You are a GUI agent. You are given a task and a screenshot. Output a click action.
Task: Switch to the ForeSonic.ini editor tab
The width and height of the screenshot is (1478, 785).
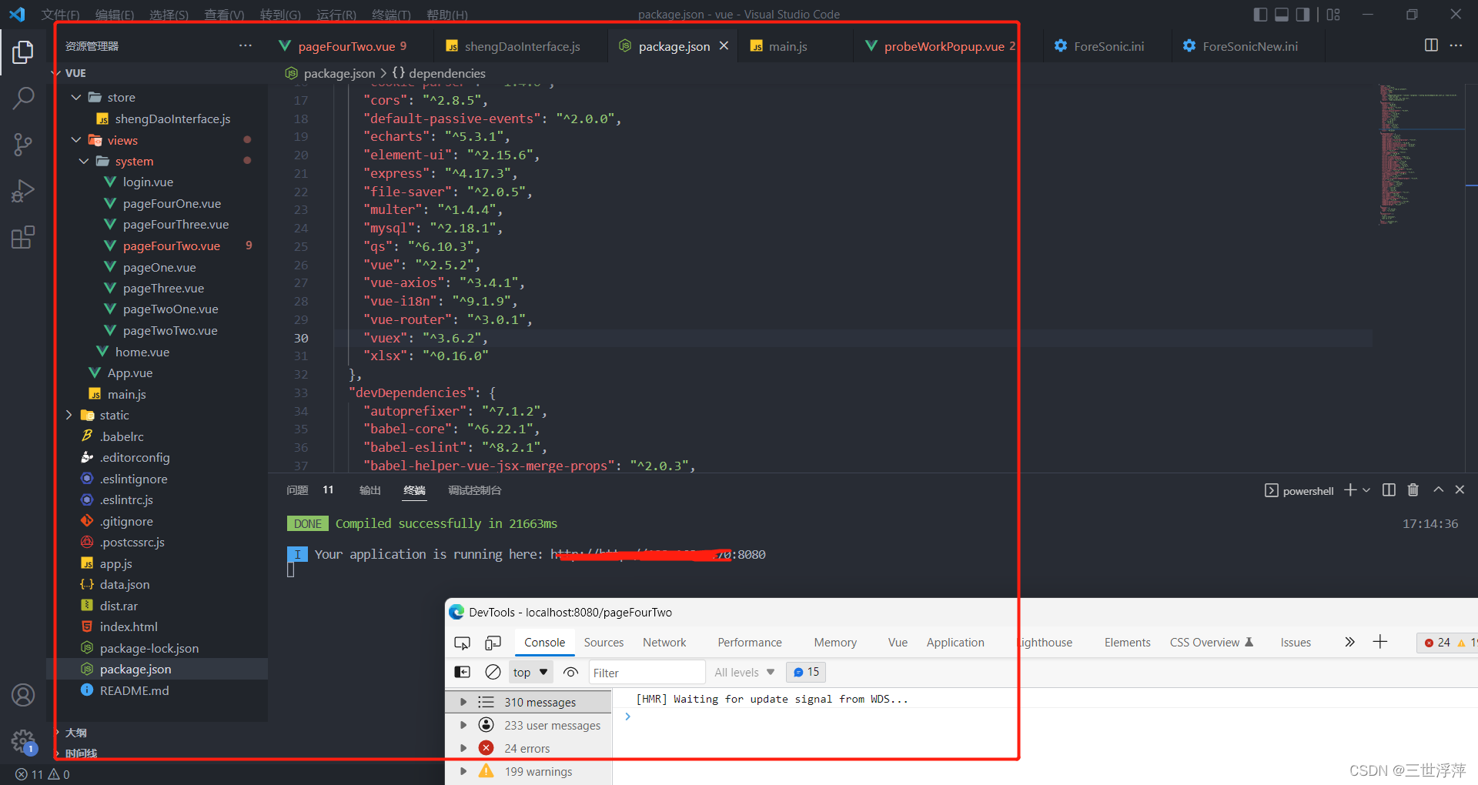1107,46
